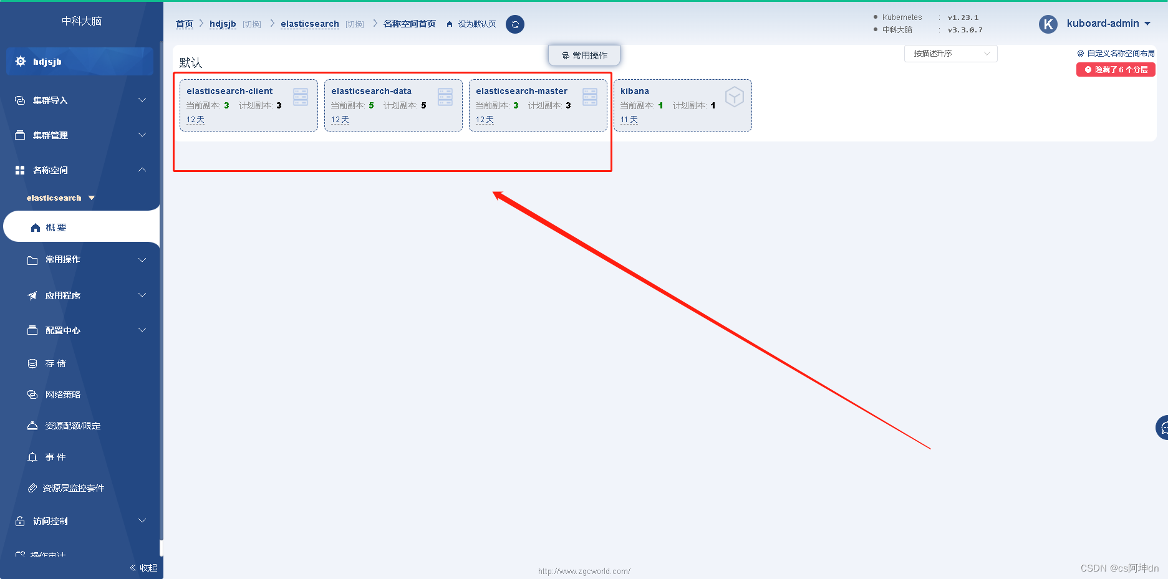
Task: Click the 资源配额/限定 icon
Action: (32, 426)
